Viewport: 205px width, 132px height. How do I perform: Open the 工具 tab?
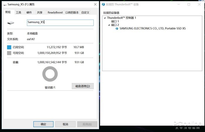pos(18,12)
